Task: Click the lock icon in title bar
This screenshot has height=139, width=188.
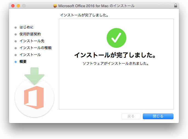Action: 176,5
